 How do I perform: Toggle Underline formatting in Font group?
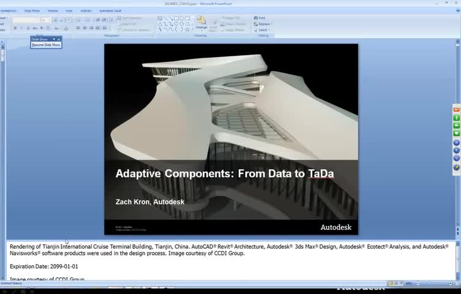point(28,28)
